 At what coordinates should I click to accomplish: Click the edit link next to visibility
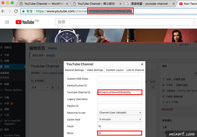click(x=185, y=85)
